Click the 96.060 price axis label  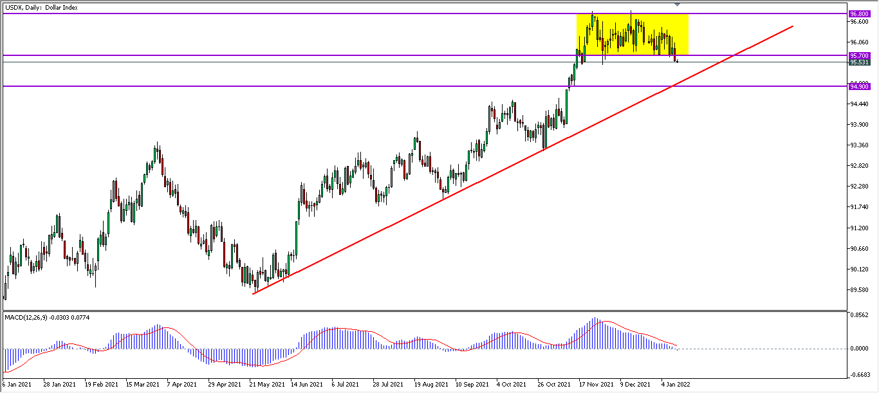(x=861, y=42)
